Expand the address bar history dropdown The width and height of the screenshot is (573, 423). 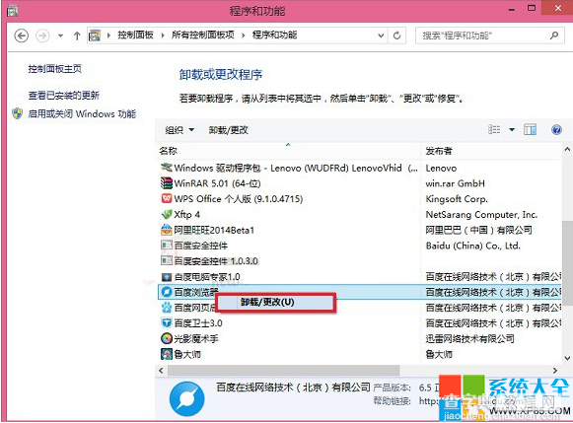(381, 35)
